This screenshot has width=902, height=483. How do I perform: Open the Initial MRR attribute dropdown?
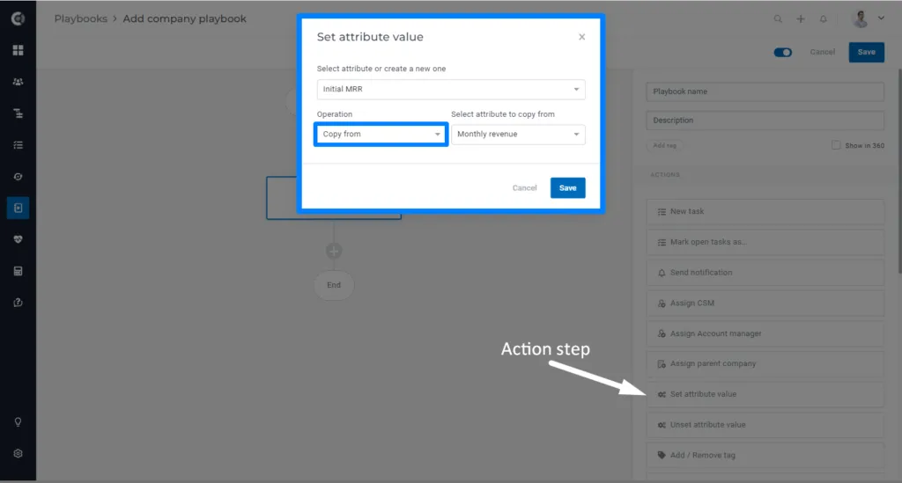coord(451,89)
